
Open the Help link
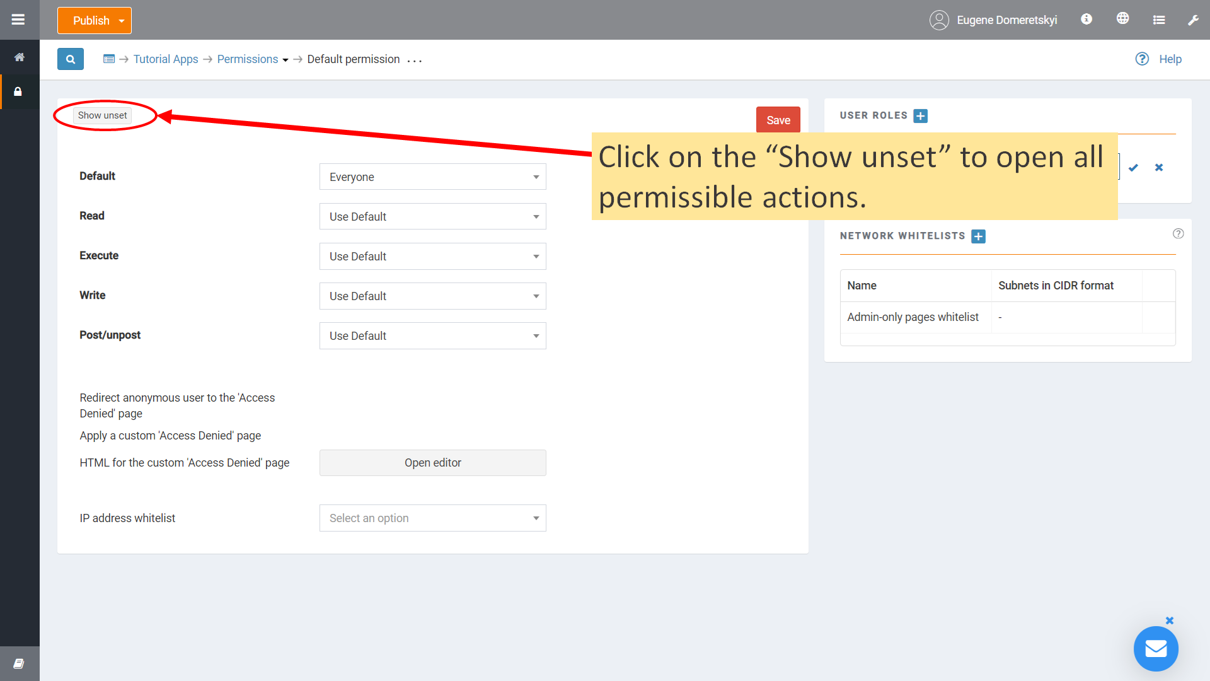point(1170,59)
